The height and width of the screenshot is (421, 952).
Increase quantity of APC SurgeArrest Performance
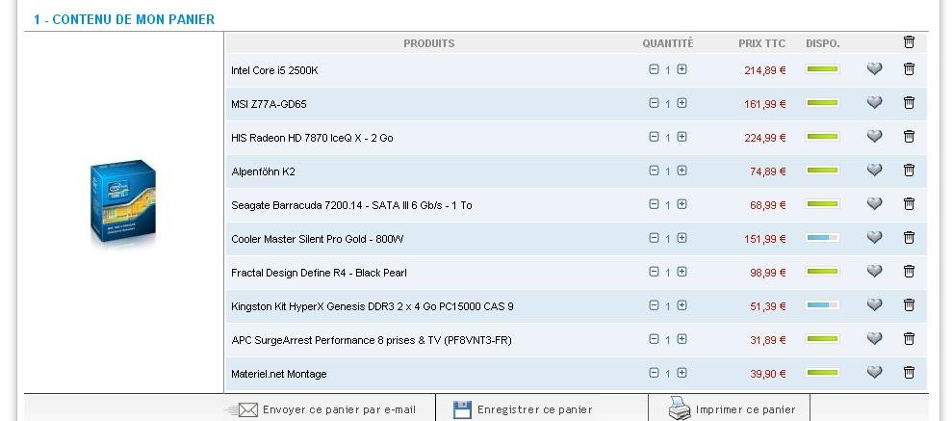click(x=682, y=340)
